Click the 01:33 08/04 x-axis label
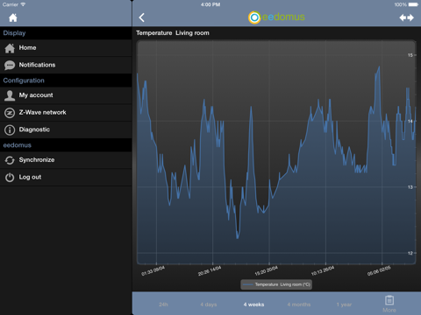 pos(153,271)
